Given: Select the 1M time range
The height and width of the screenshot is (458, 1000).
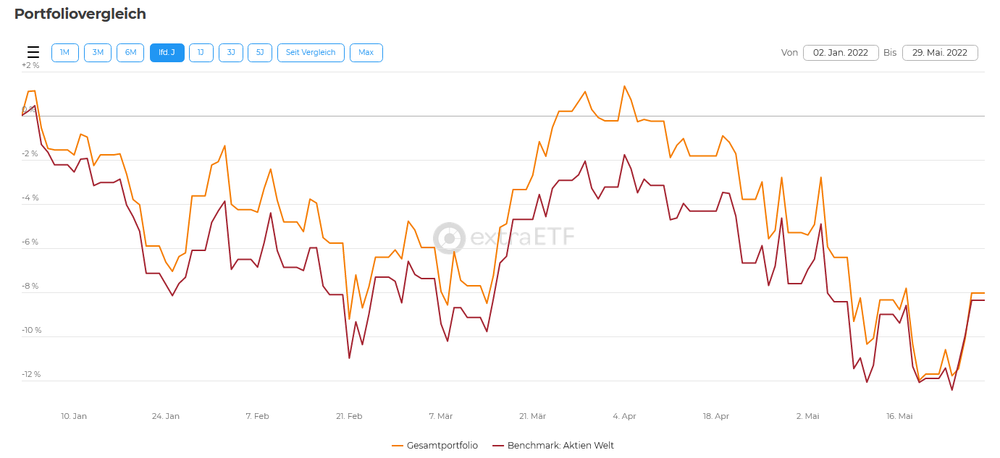Looking at the screenshot, I should 65,53.
